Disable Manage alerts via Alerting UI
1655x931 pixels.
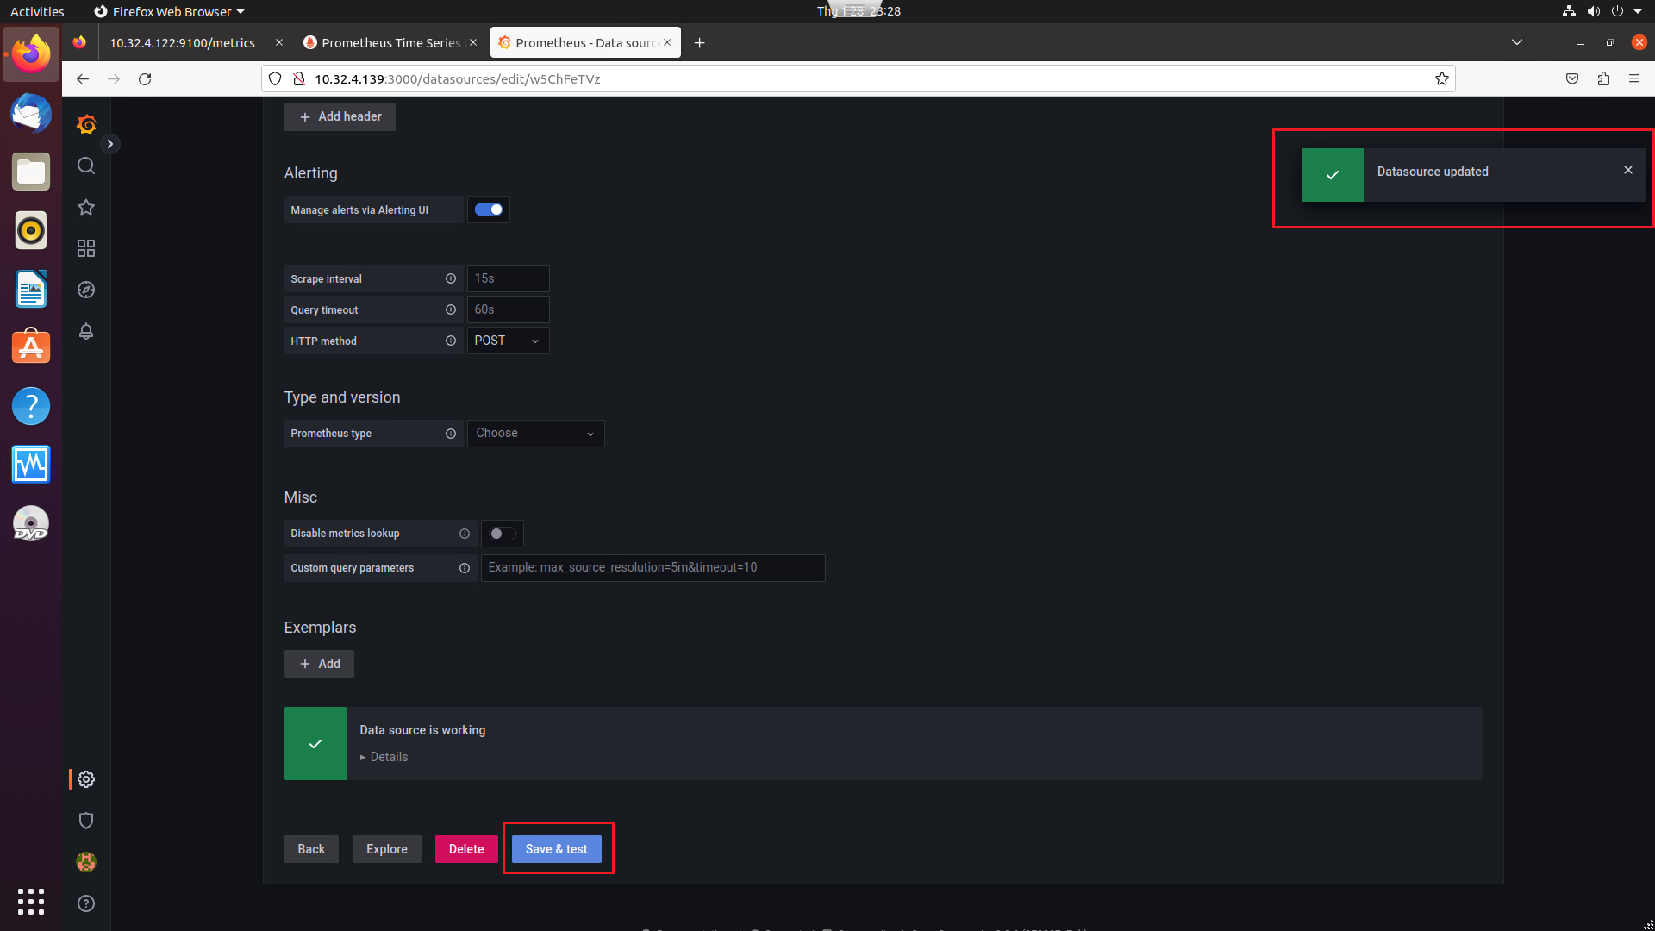pyautogui.click(x=488, y=209)
